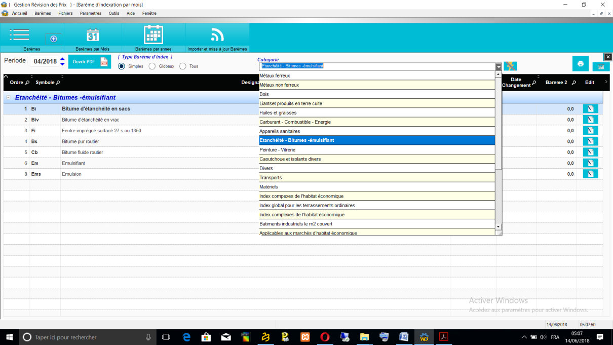Click the printer icon
This screenshot has height=345, width=613.
pos(580,64)
